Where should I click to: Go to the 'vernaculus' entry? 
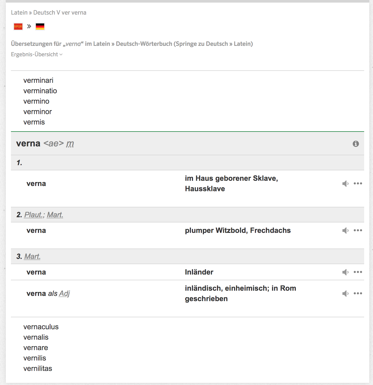click(41, 327)
